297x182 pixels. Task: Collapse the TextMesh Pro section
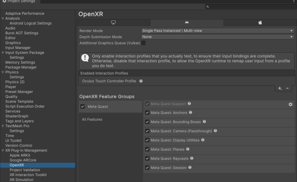3,126
